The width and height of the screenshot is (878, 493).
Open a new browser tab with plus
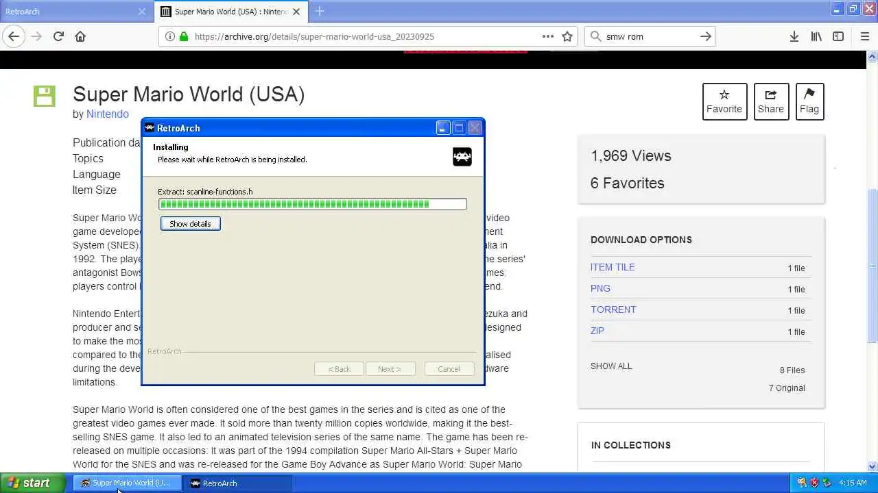pyautogui.click(x=320, y=11)
